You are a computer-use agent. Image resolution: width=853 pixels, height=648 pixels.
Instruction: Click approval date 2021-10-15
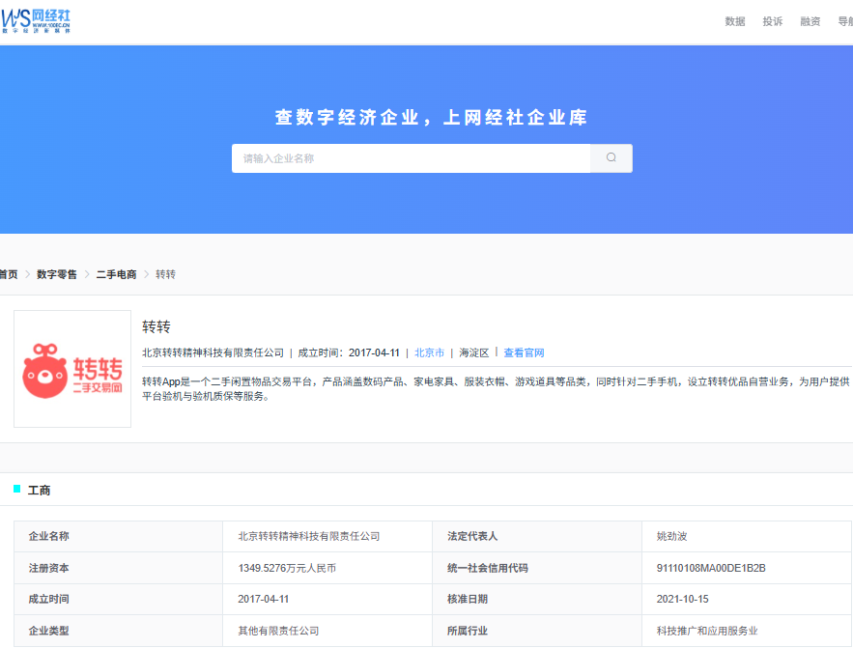coord(683,599)
